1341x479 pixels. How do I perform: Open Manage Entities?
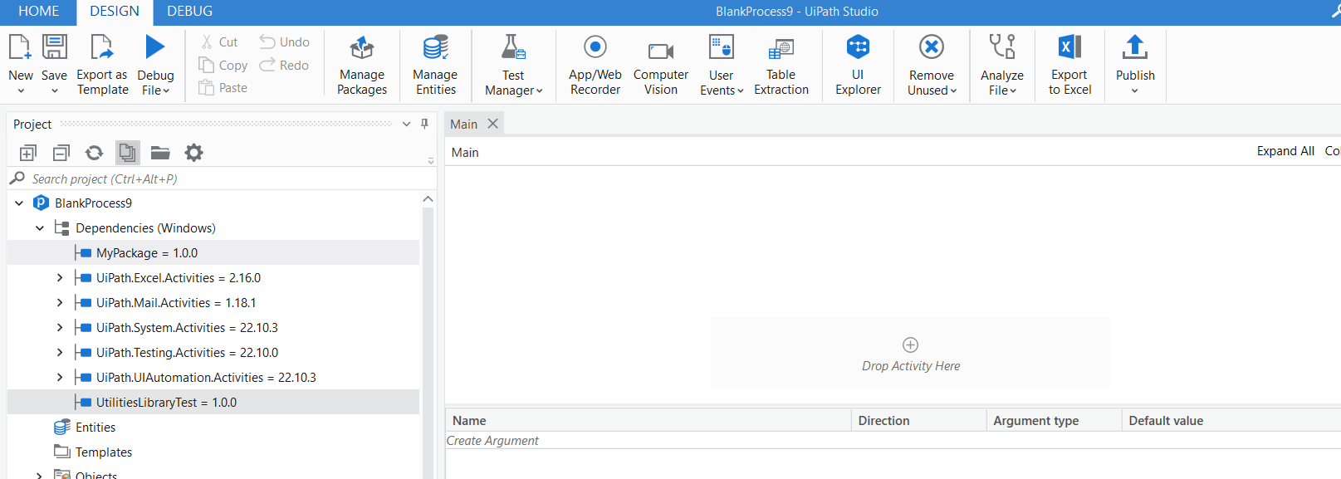[435, 65]
